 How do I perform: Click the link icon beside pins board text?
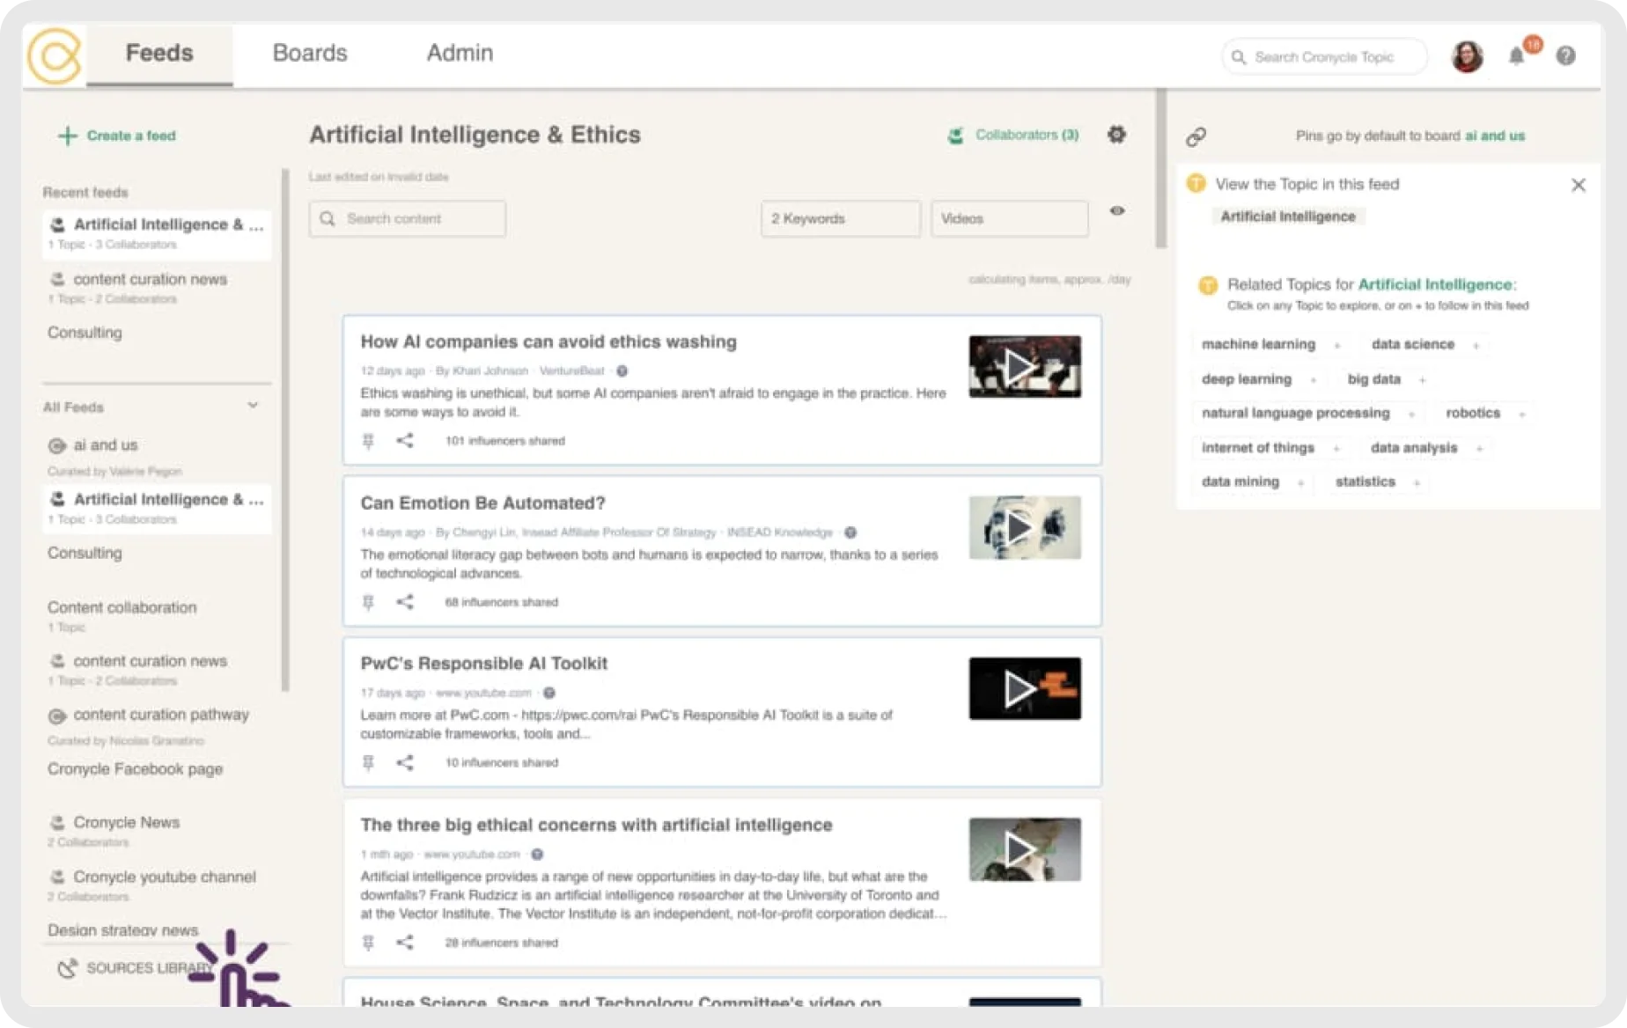pos(1196,136)
